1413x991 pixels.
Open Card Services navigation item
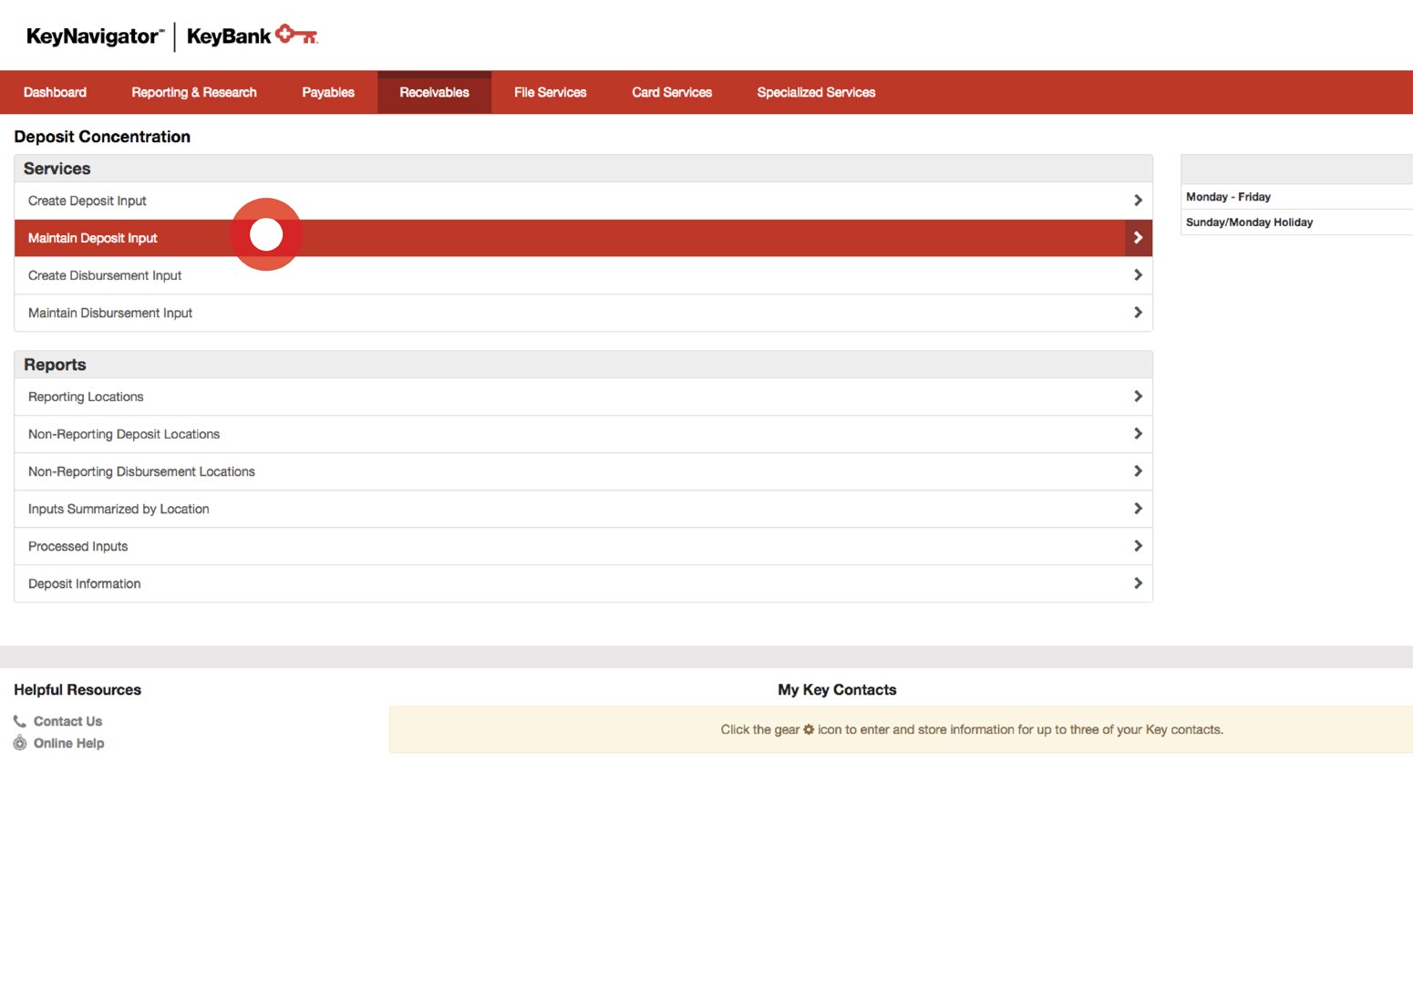point(672,91)
